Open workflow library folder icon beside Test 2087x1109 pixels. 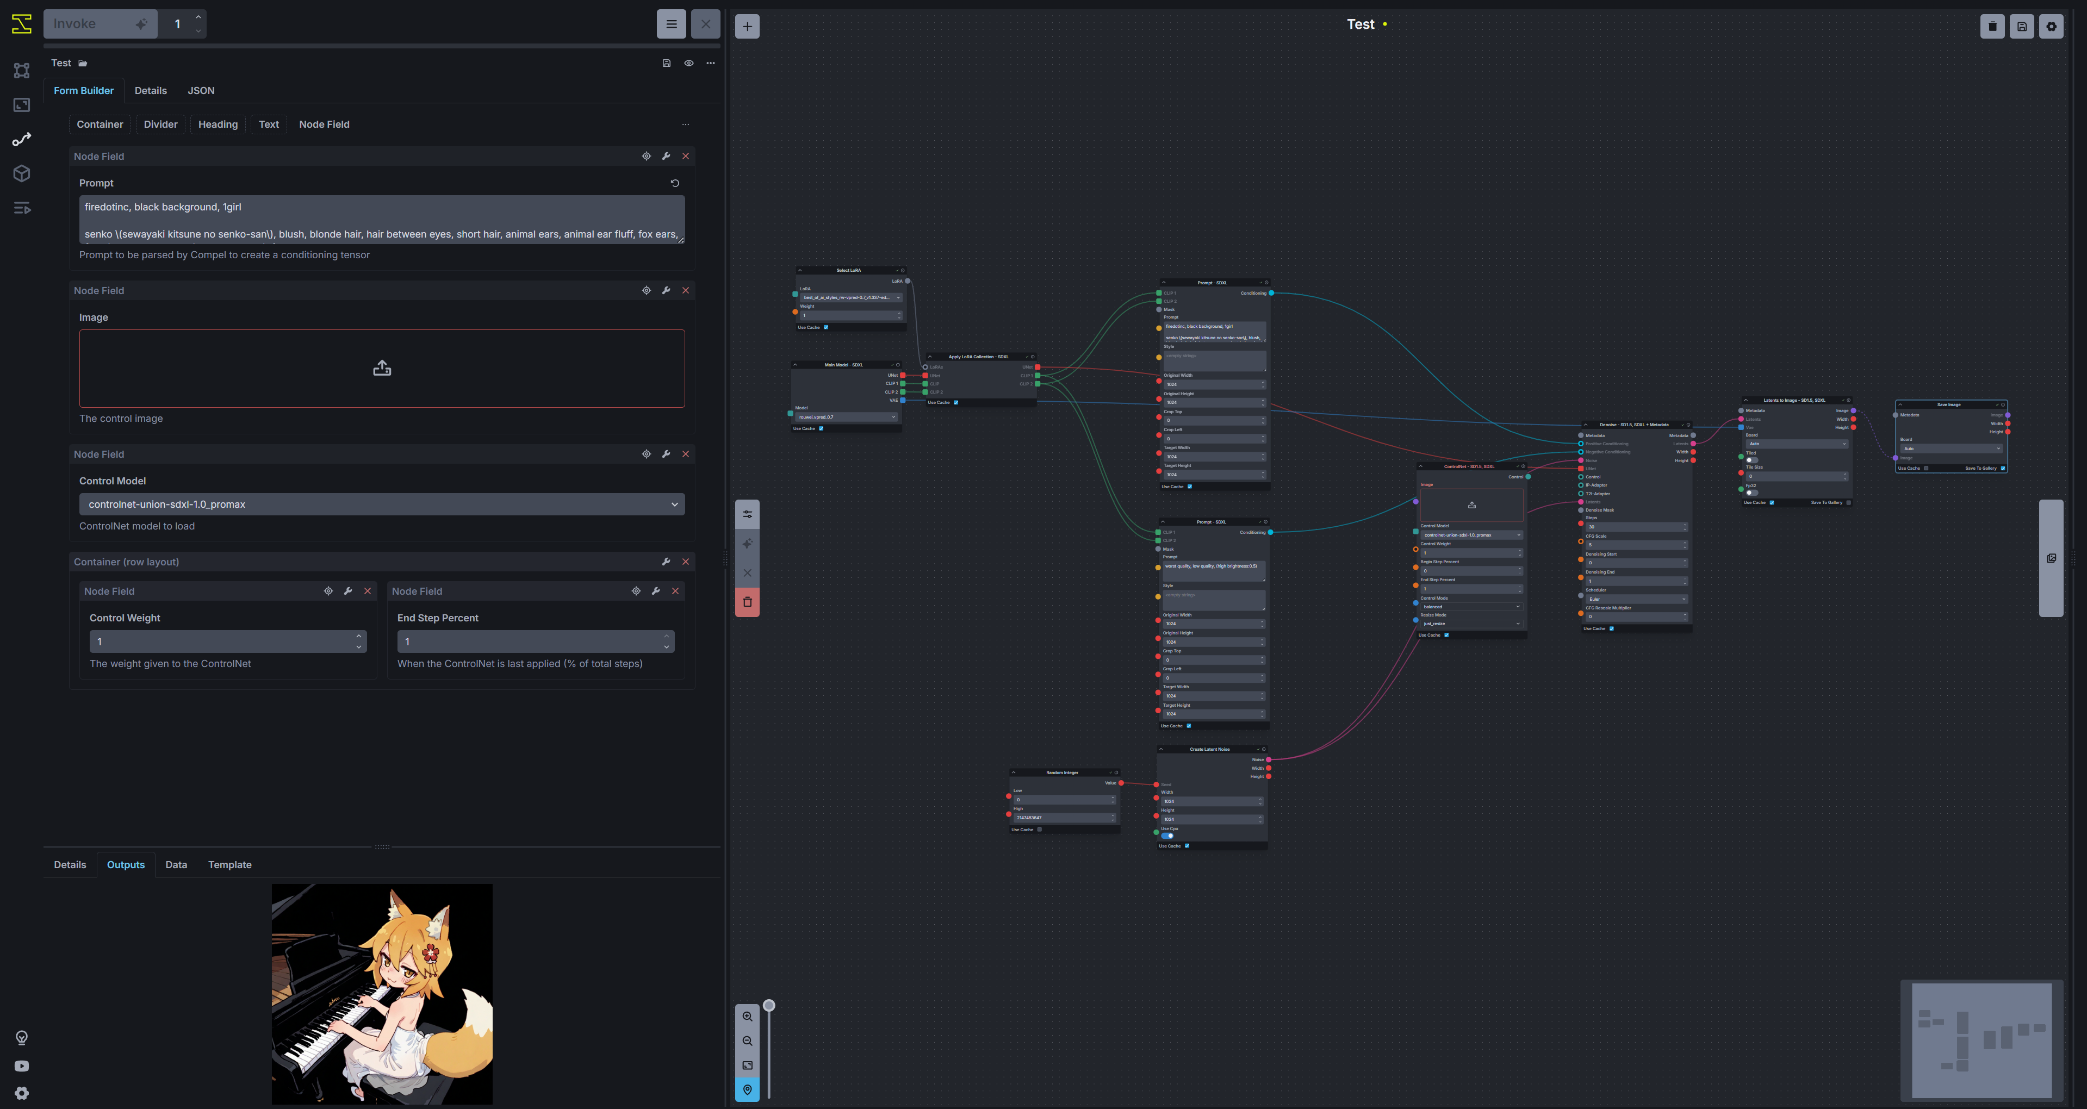[x=83, y=63]
